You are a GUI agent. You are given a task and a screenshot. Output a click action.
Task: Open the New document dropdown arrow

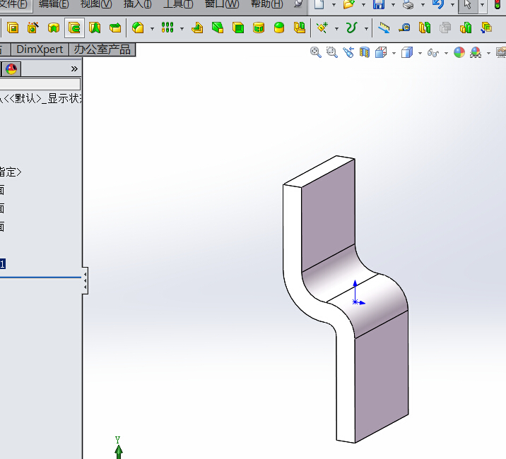pos(334,5)
